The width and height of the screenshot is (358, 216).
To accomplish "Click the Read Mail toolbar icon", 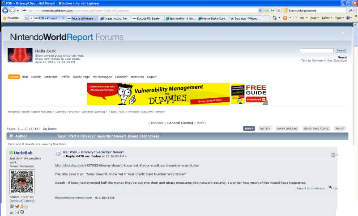I will pos(295,18).
